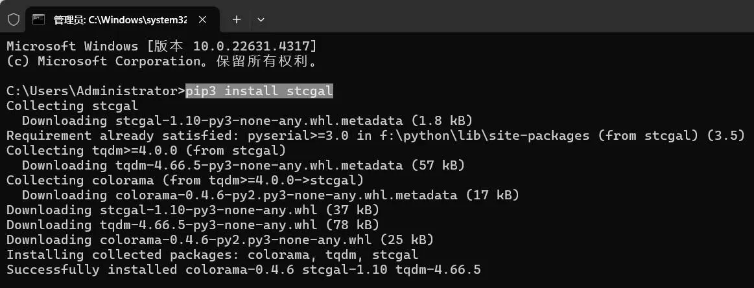Click the command prompt icon in the tab
This screenshot has width=754, height=288.
[39, 19]
